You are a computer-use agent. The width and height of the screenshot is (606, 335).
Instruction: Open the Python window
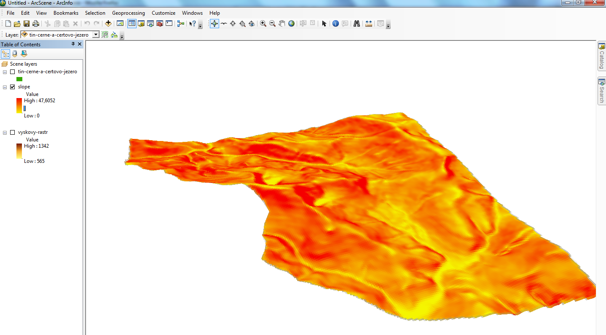[169, 24]
